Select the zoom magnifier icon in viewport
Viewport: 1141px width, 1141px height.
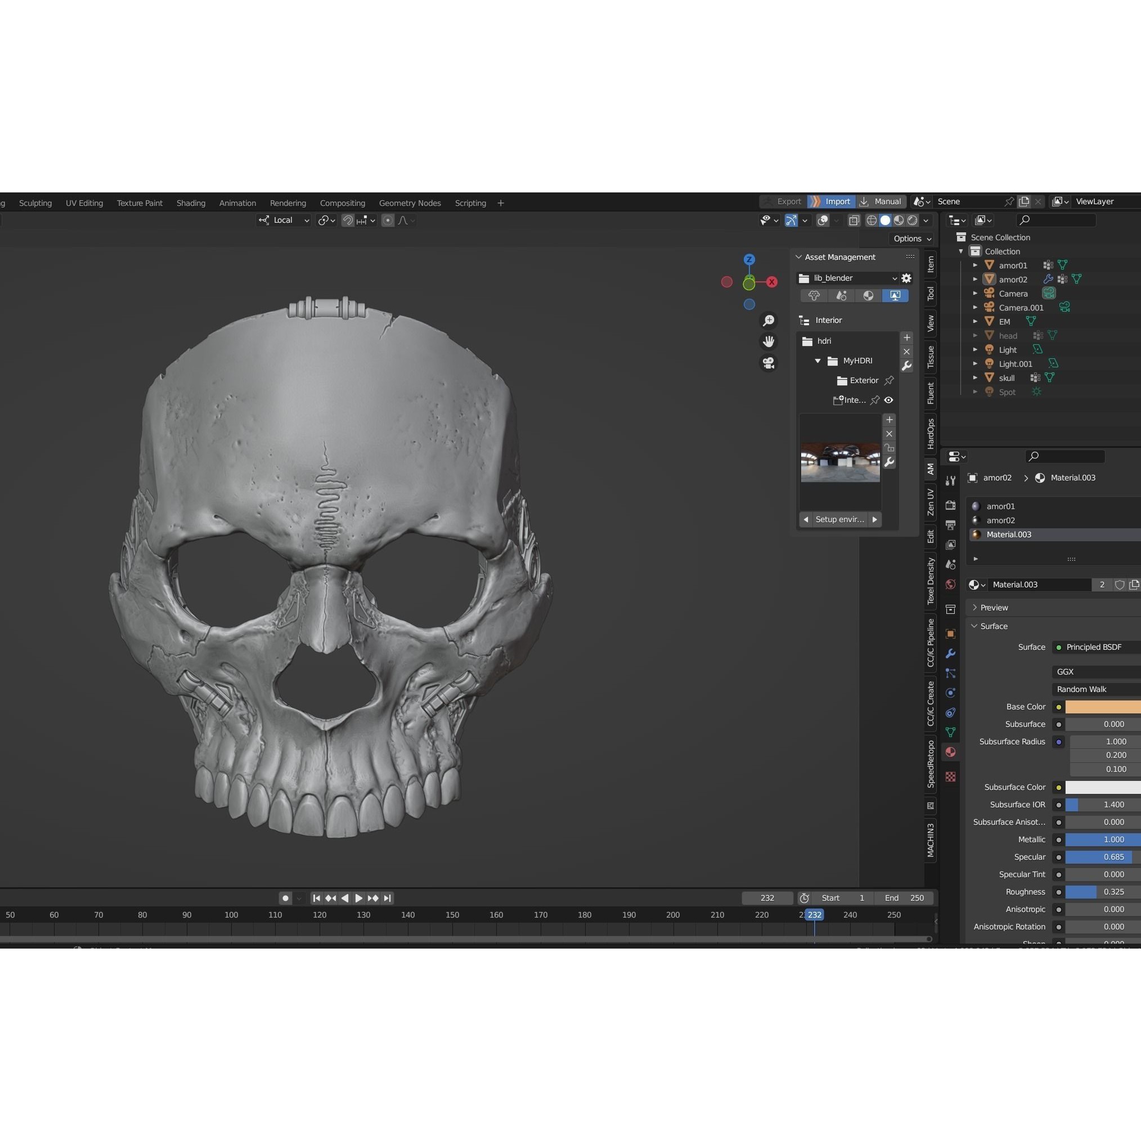click(769, 321)
